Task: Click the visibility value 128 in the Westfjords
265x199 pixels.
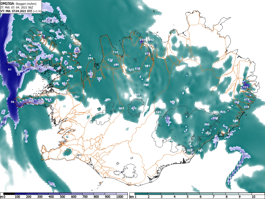Action: click(77, 50)
